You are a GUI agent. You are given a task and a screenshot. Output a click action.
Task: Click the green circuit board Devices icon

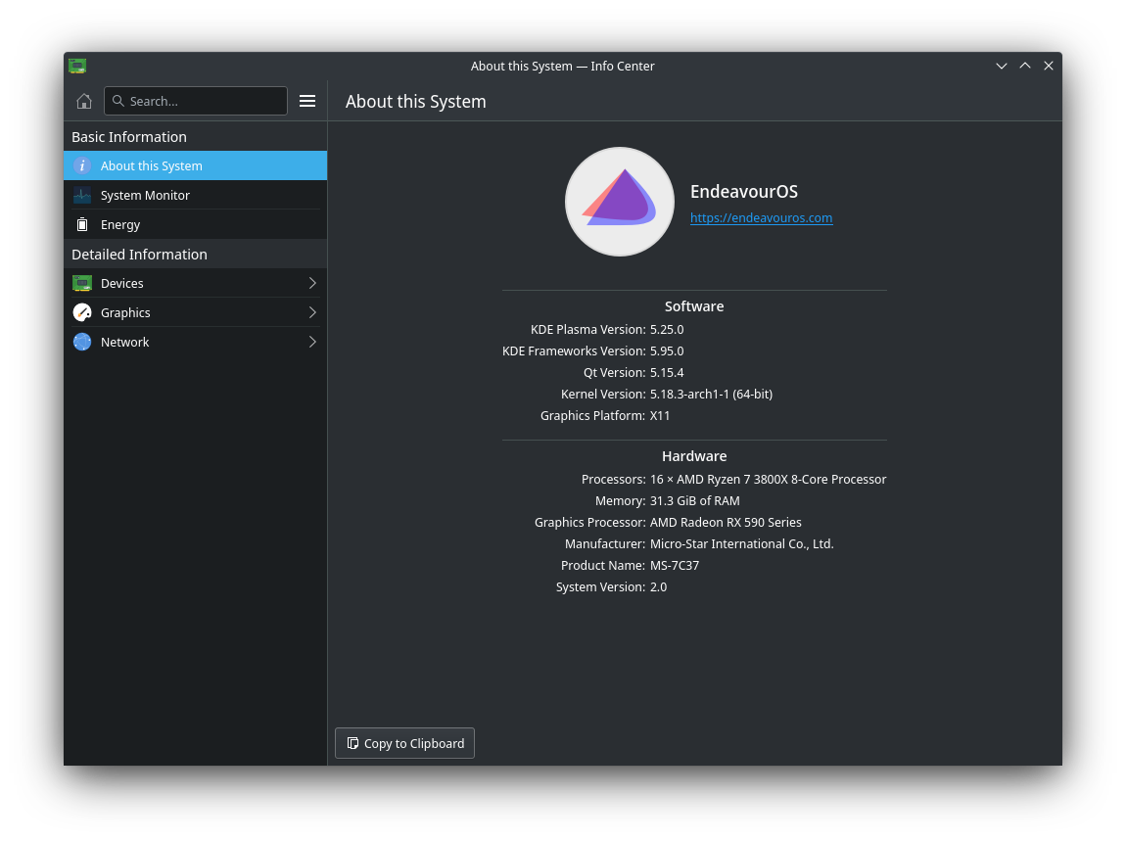(x=82, y=283)
